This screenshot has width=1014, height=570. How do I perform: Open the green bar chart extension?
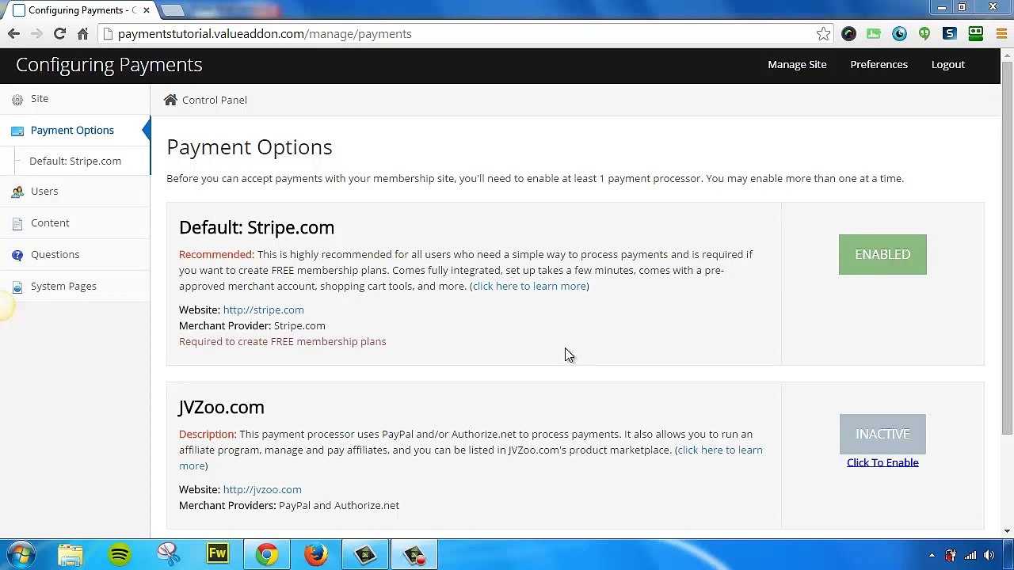[x=874, y=34]
